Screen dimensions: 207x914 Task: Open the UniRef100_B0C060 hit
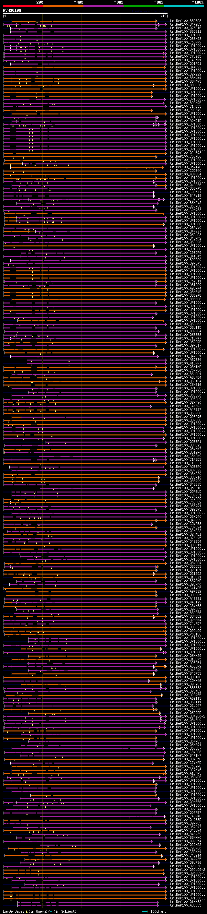point(186,395)
